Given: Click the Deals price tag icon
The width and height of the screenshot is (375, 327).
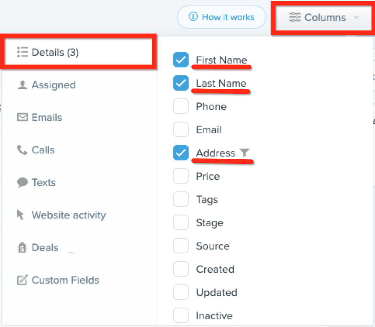Looking at the screenshot, I should pos(22,248).
